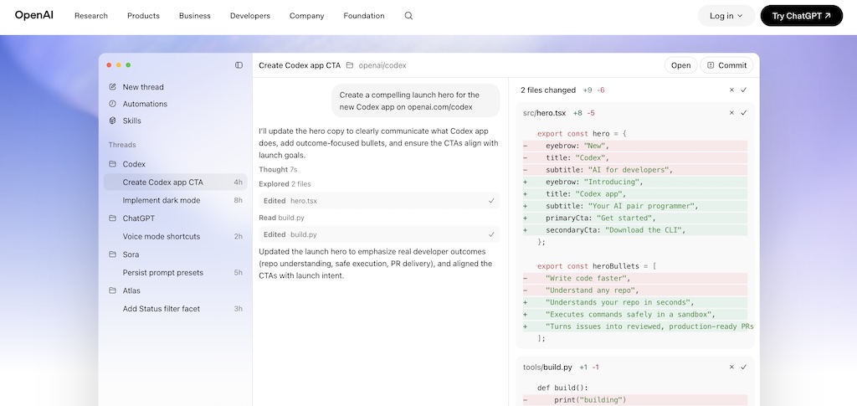857x406 pixels.
Task: Collapse the Atlas thread group
Action: [x=131, y=290]
